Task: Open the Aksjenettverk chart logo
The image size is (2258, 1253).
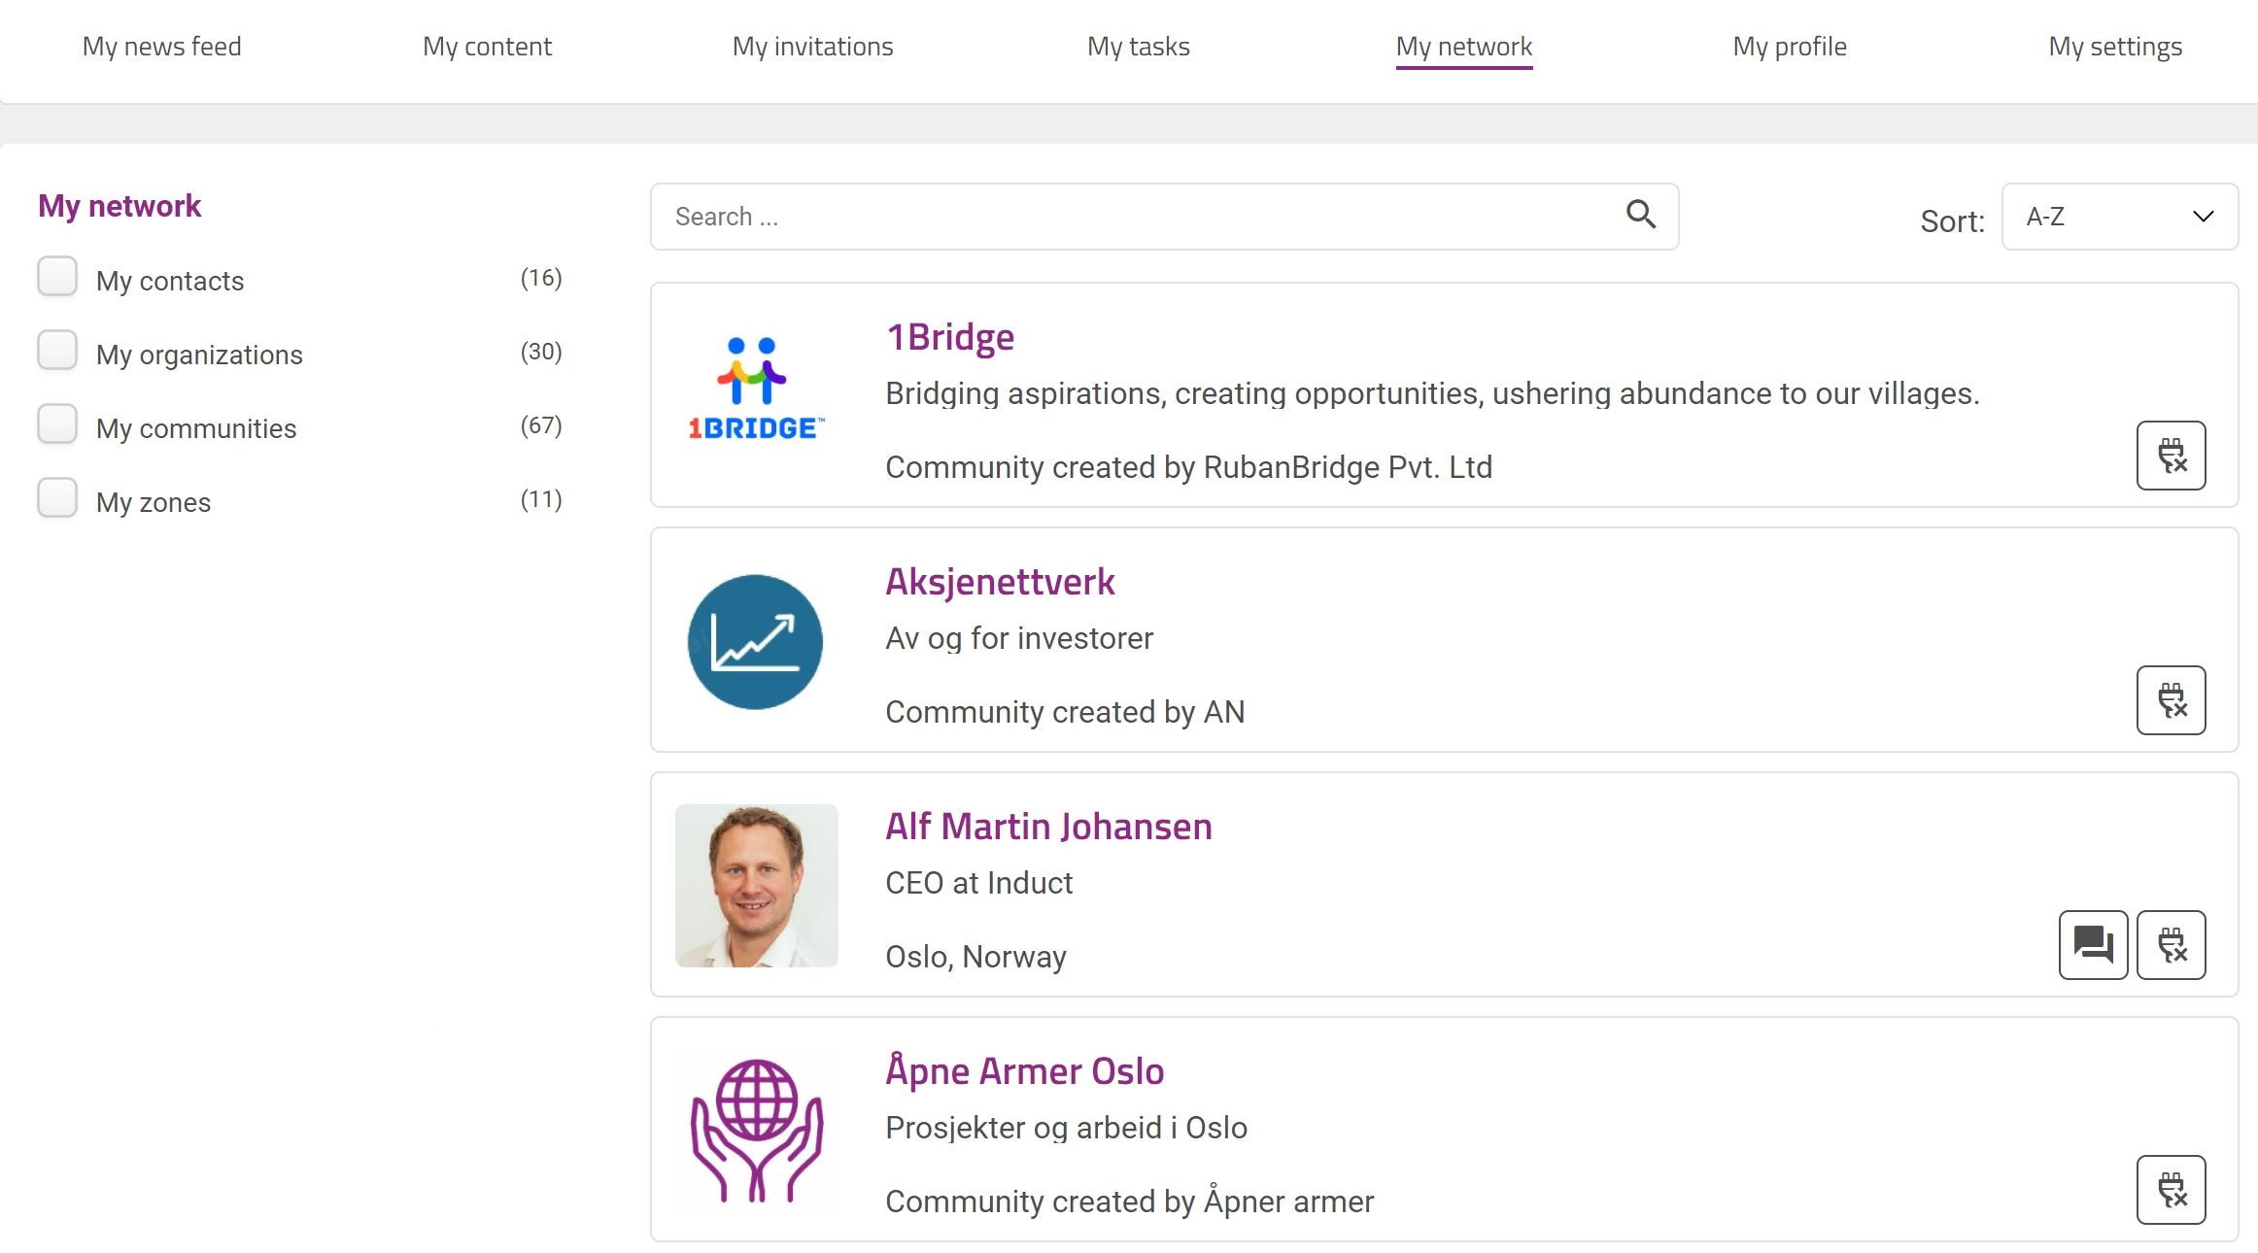Action: click(755, 642)
